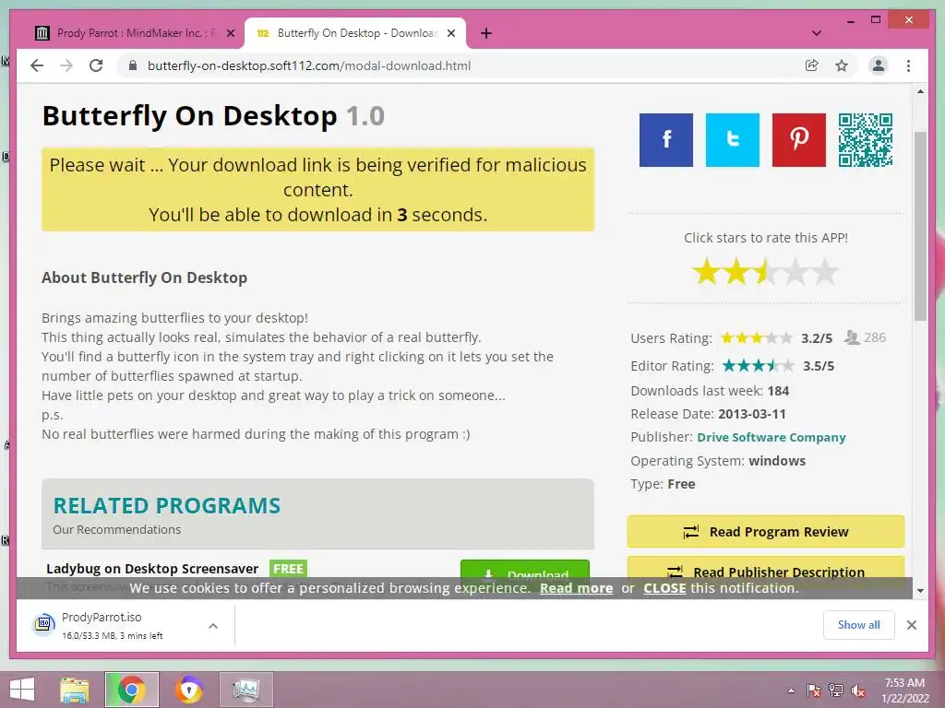Viewport: 945px width, 708px height.
Task: Open the monitor app in the taskbar
Action: (x=246, y=690)
